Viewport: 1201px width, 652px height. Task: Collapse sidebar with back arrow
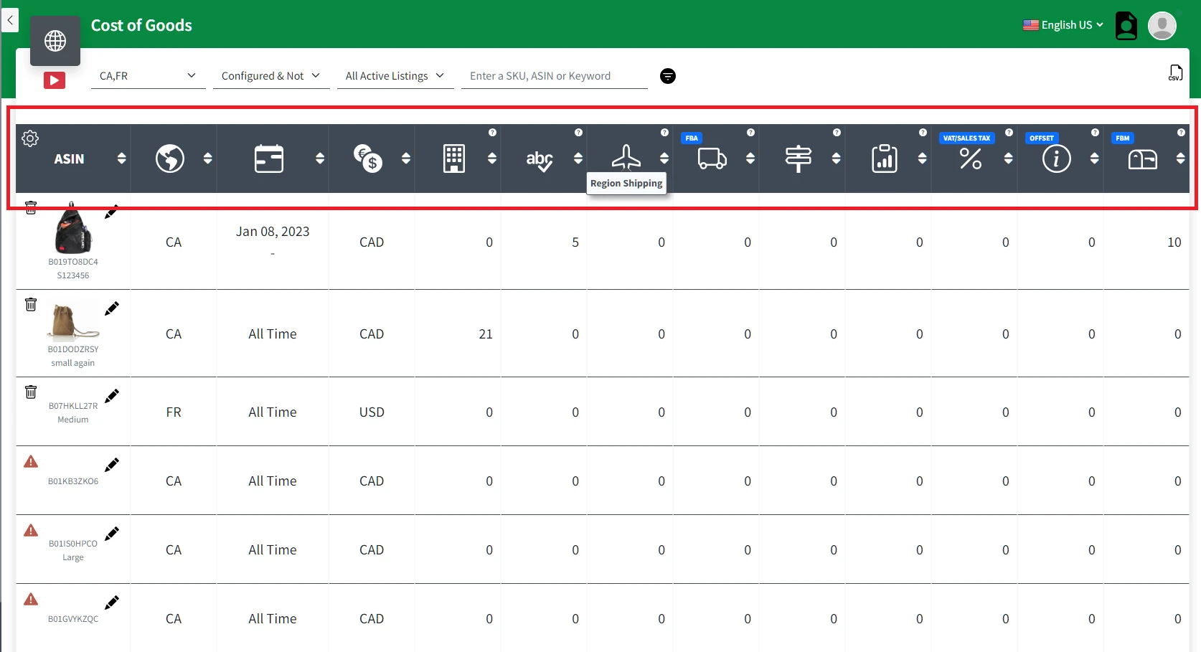point(10,20)
